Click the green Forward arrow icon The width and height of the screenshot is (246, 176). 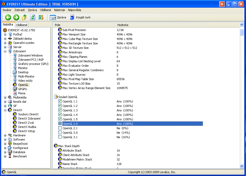click(16, 17)
